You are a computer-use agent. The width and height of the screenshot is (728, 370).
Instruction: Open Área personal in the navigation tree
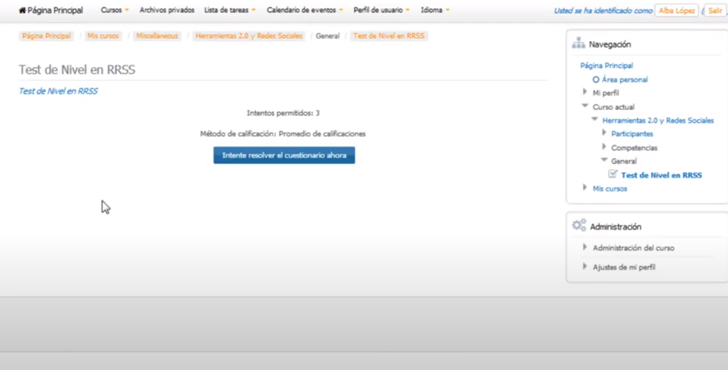pyautogui.click(x=625, y=80)
